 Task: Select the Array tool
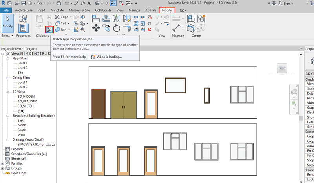tap(136, 23)
